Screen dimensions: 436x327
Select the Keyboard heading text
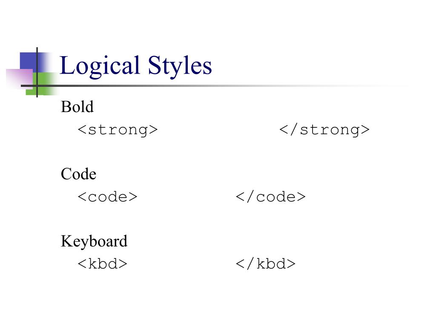coord(94,241)
